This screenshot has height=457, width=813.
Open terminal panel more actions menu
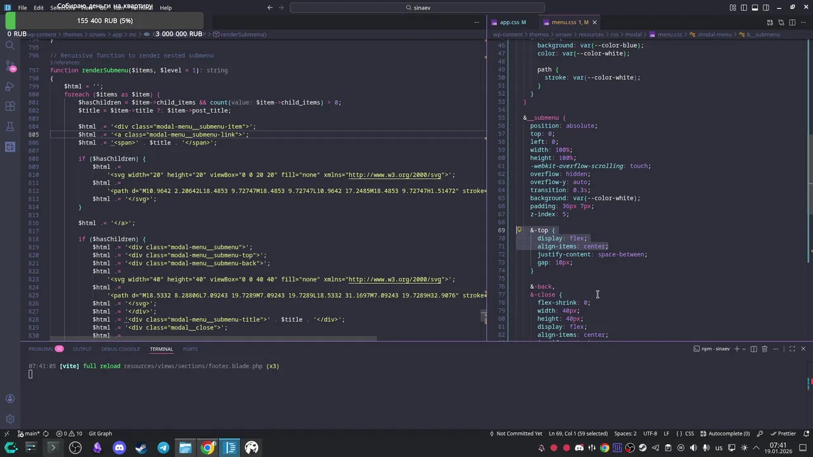click(x=776, y=349)
